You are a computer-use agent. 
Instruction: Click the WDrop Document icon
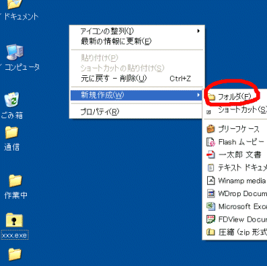click(x=211, y=193)
